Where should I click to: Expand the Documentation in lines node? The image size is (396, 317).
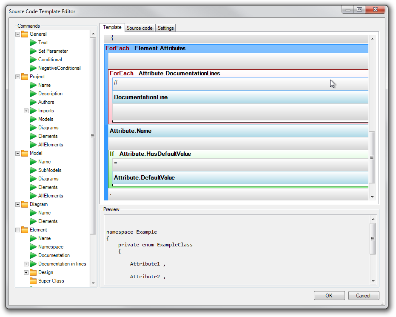pyautogui.click(x=26, y=264)
